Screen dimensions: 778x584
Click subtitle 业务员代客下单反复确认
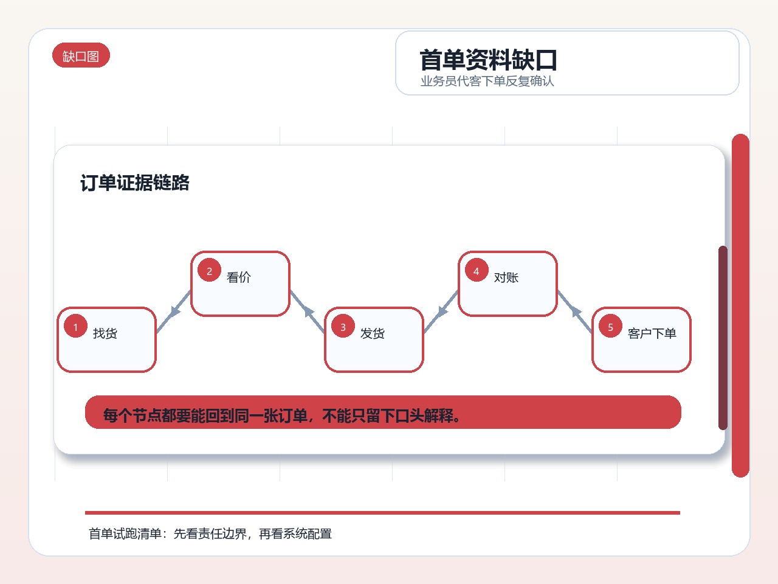point(487,81)
